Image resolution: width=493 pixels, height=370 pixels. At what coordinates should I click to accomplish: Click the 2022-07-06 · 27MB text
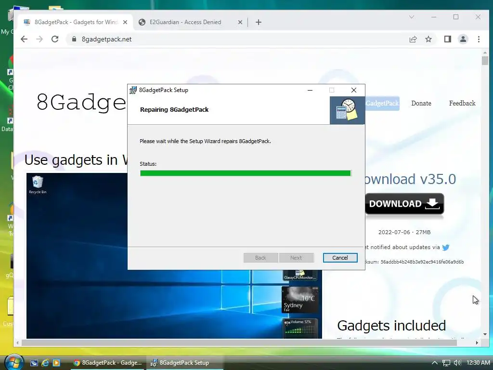pos(404,232)
